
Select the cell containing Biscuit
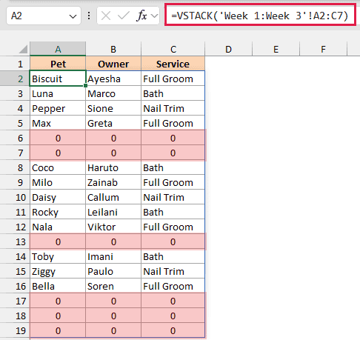pyautogui.click(x=58, y=79)
